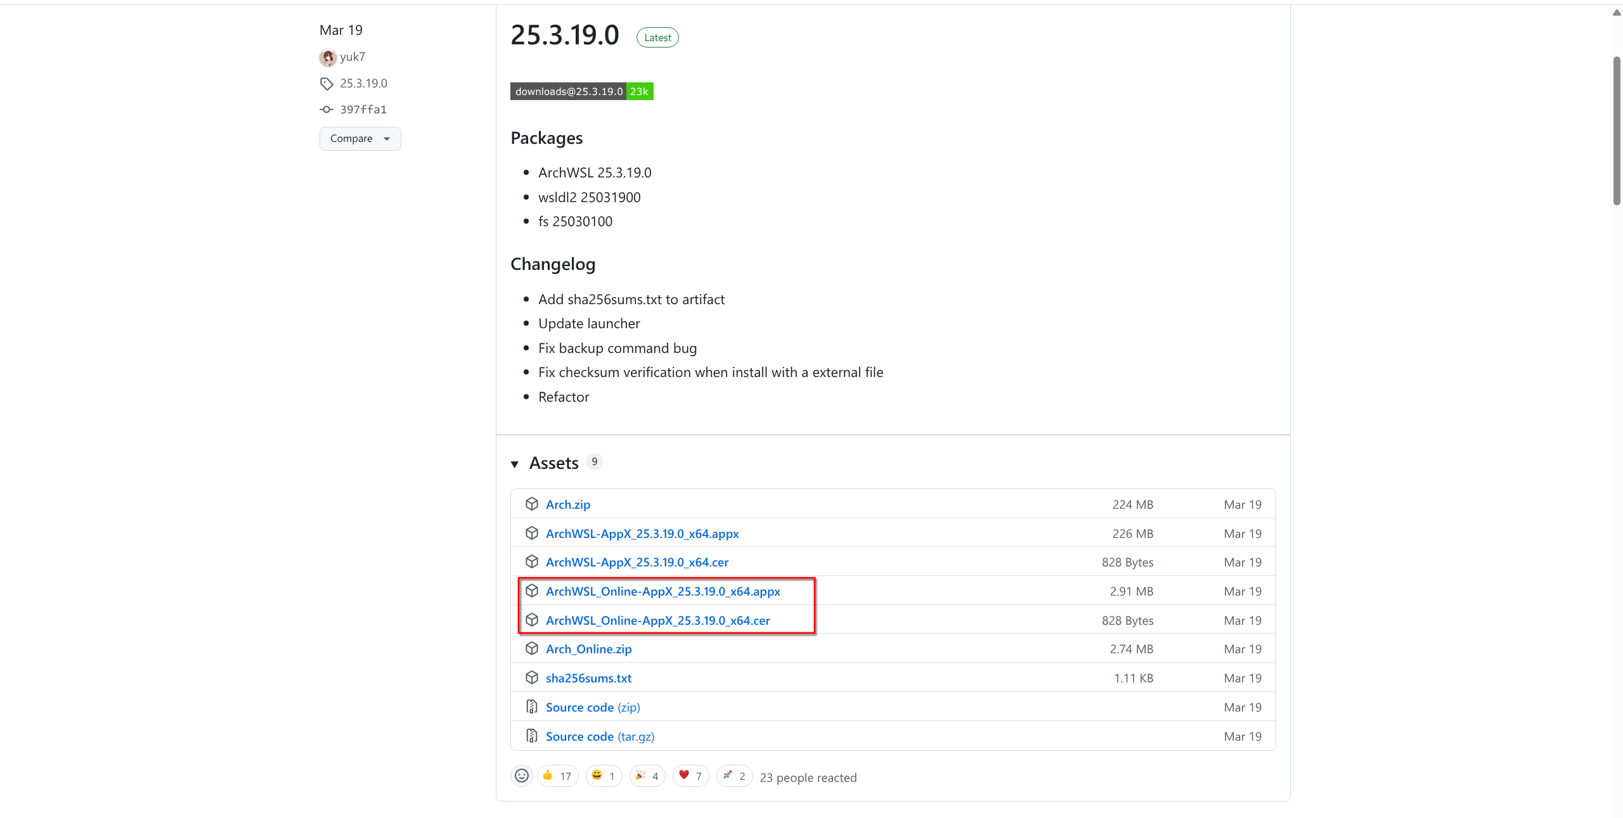This screenshot has width=1623, height=818.
Task: Click the file icon beside Source code (tar.gz)
Action: point(532,736)
